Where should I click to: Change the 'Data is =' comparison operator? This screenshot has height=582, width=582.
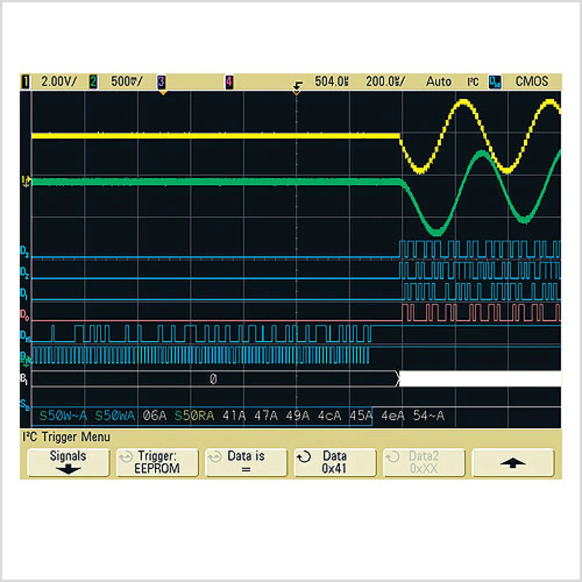click(246, 462)
